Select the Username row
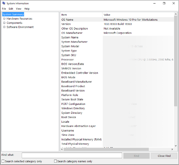Image resolution: width=179 pixels, height=165 pixels. click(117, 131)
